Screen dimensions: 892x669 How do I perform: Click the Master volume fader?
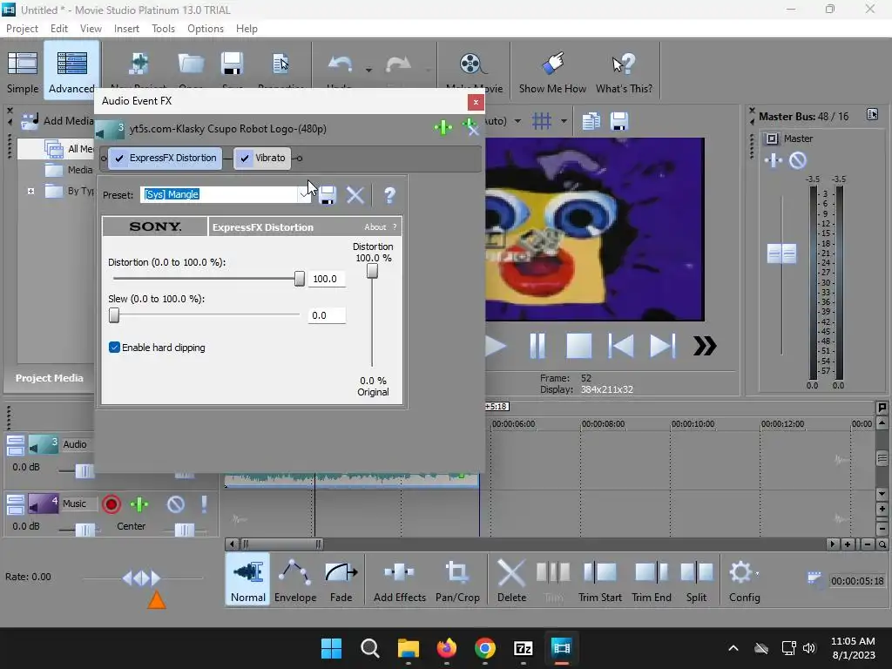pyautogui.click(x=781, y=253)
